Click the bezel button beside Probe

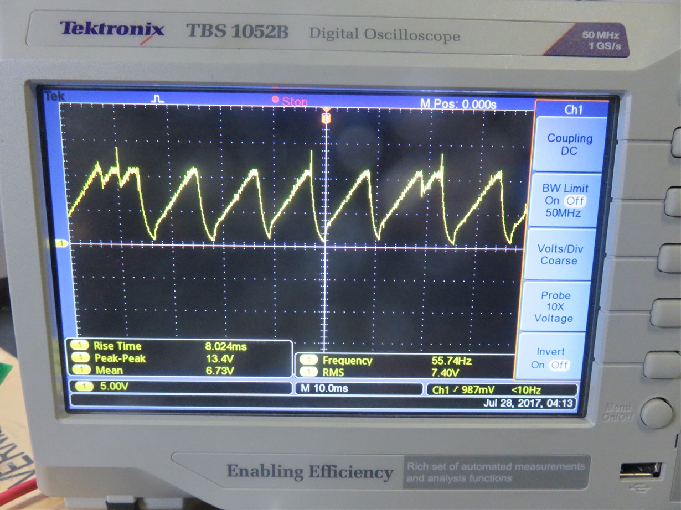665,313
